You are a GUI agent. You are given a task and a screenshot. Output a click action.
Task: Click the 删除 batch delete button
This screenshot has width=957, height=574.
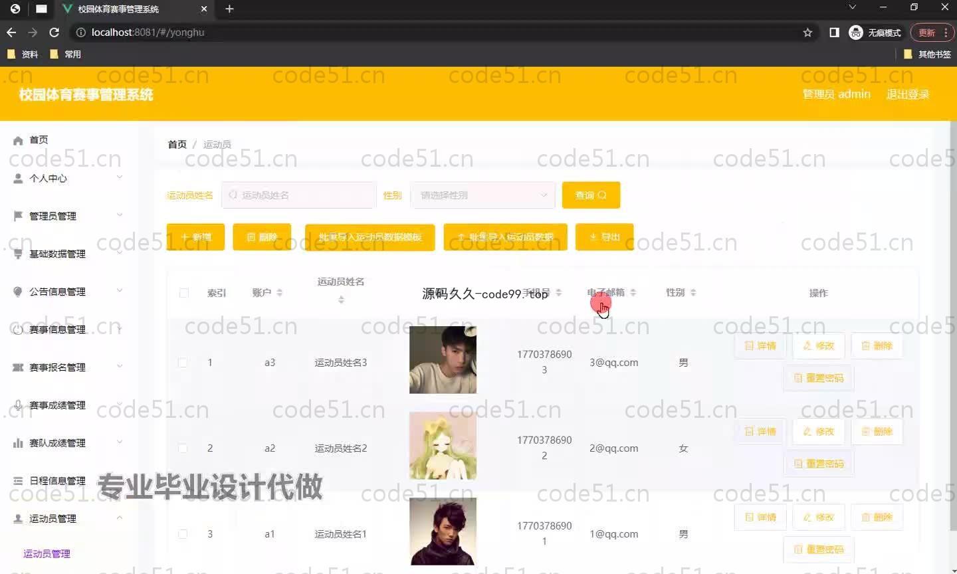coord(262,237)
